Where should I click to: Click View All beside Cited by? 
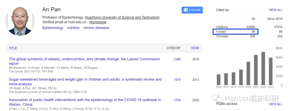tap(275, 10)
